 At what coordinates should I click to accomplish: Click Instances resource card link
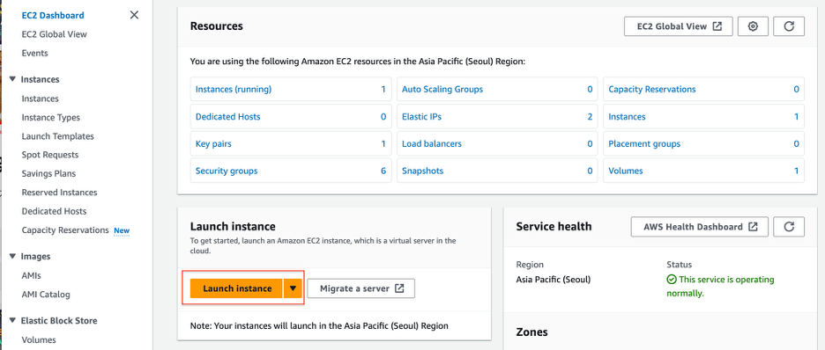tap(627, 116)
